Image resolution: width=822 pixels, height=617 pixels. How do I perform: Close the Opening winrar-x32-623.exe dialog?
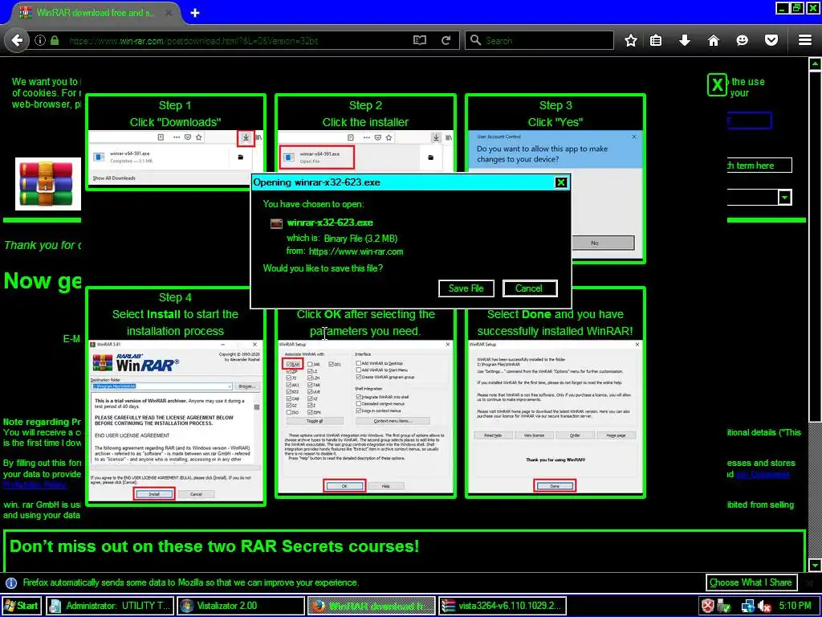click(x=561, y=182)
